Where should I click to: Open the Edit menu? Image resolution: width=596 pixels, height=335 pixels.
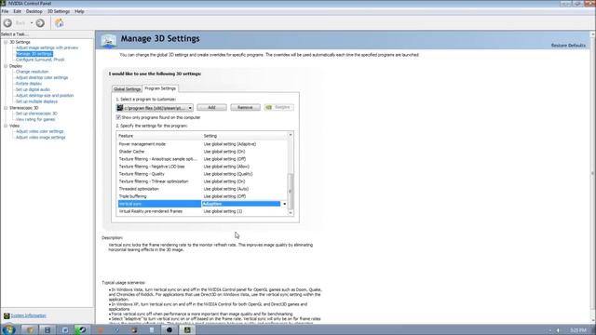17,11
